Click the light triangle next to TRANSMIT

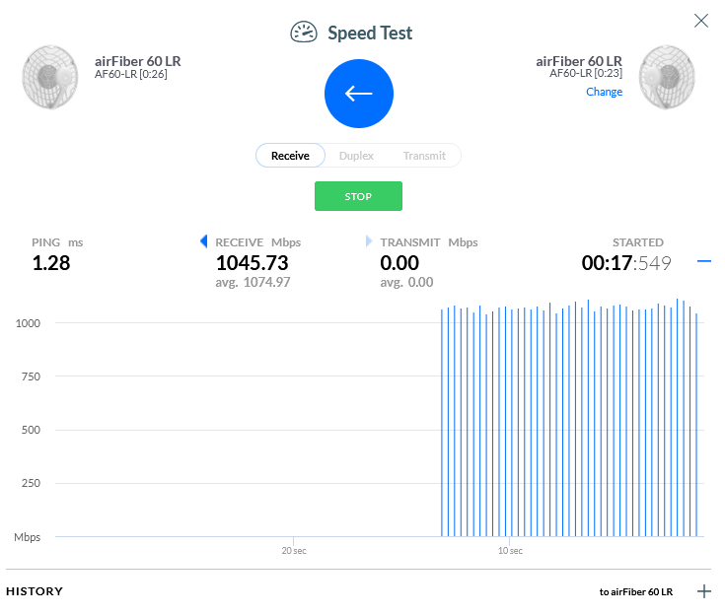click(370, 241)
